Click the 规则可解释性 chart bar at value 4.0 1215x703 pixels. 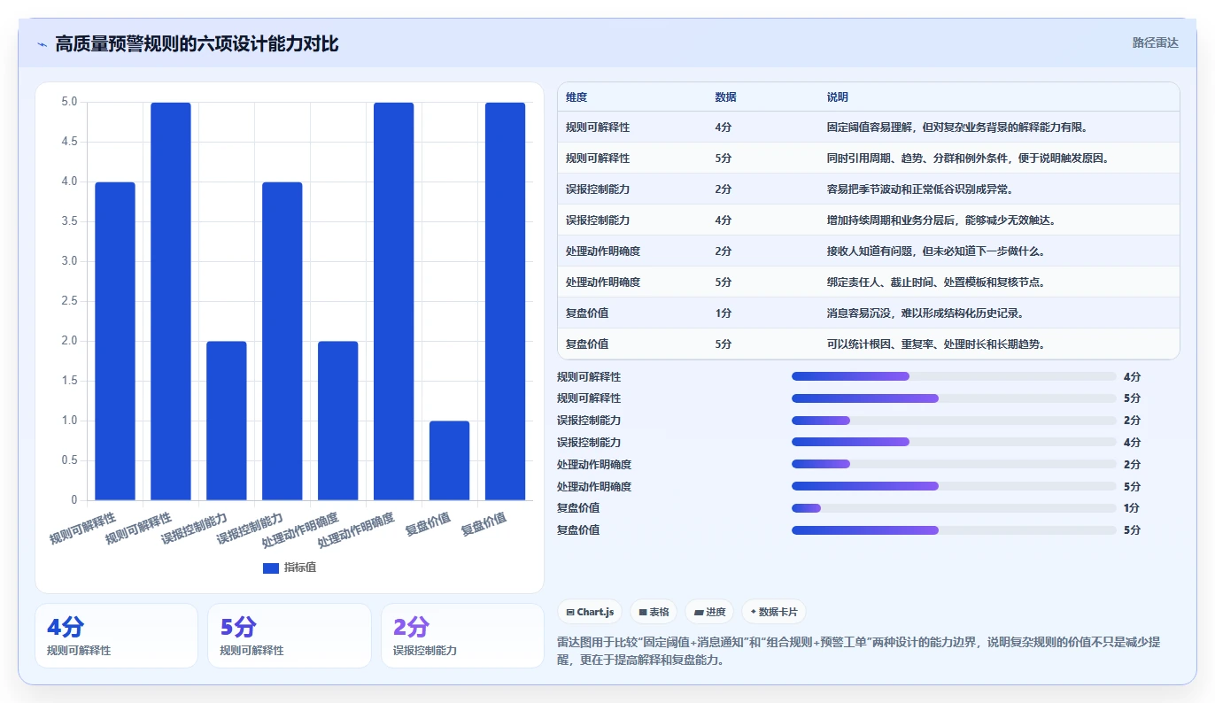(x=115, y=341)
